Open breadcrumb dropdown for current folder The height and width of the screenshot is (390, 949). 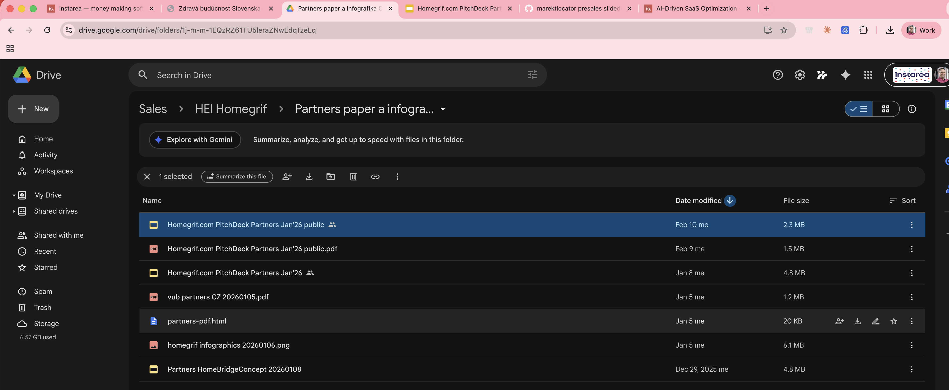click(x=442, y=109)
